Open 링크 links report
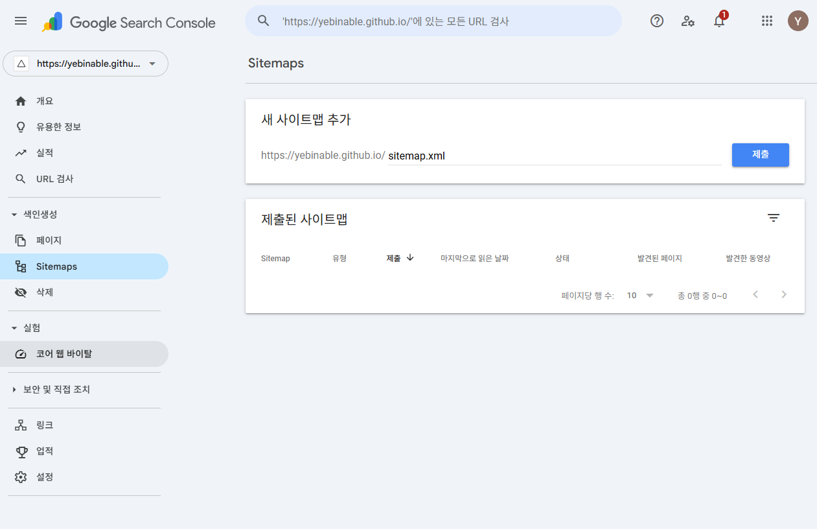The image size is (817, 529). (84, 425)
